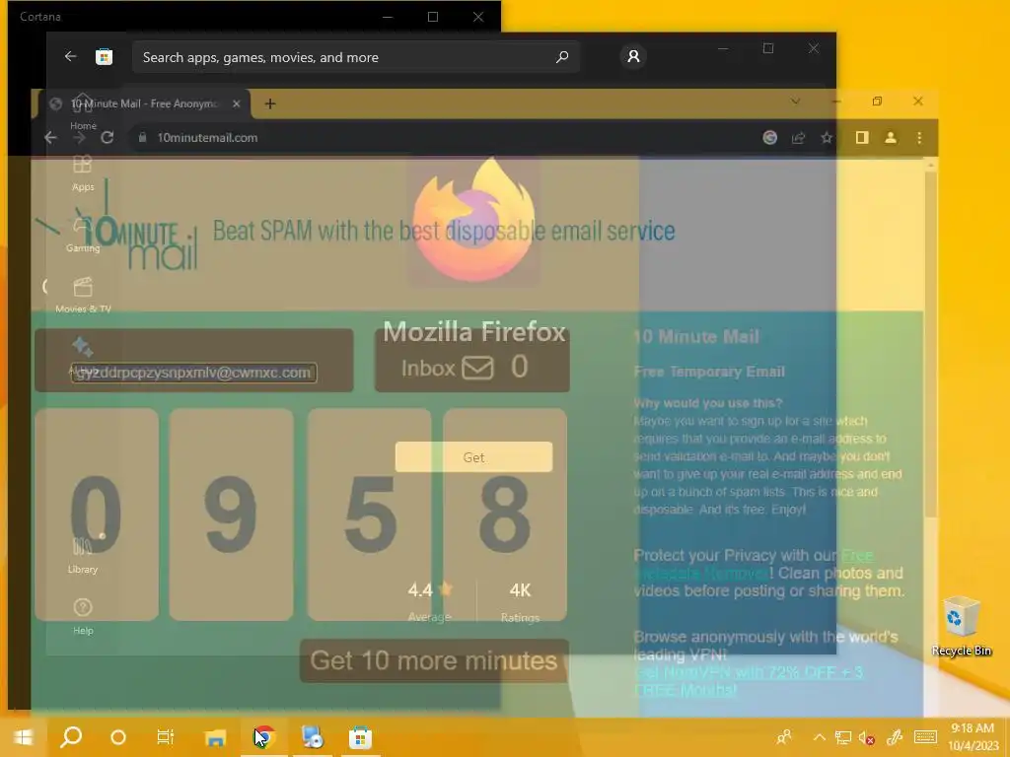Screen dimensions: 1010x757
Task: Click the Store search apps field
Action: 355,57
